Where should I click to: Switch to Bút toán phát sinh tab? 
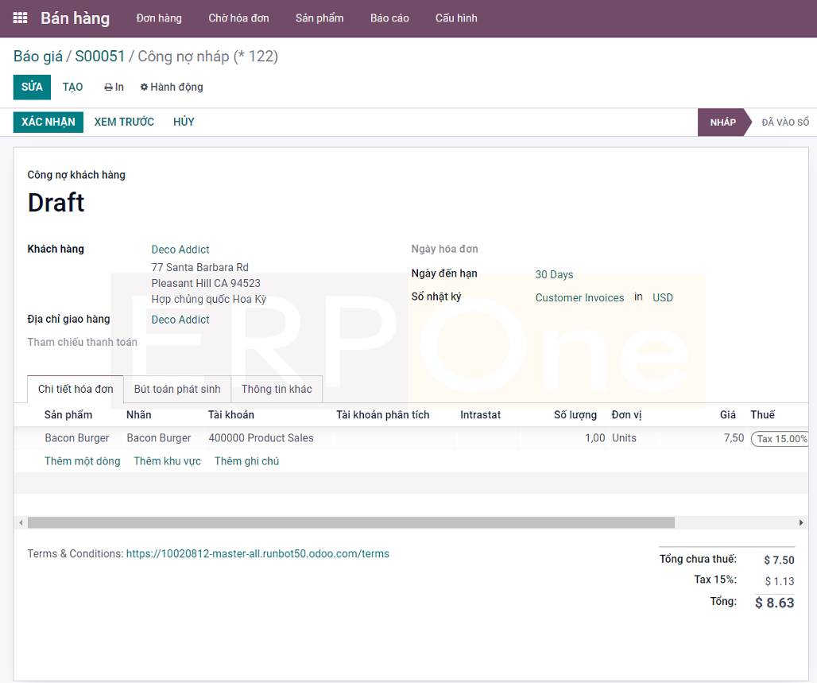point(177,389)
